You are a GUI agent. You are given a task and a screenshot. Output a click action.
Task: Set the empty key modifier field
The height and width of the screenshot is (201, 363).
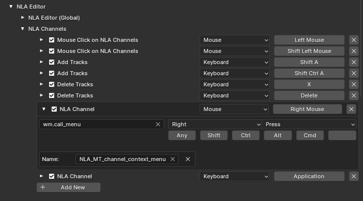click(x=342, y=135)
